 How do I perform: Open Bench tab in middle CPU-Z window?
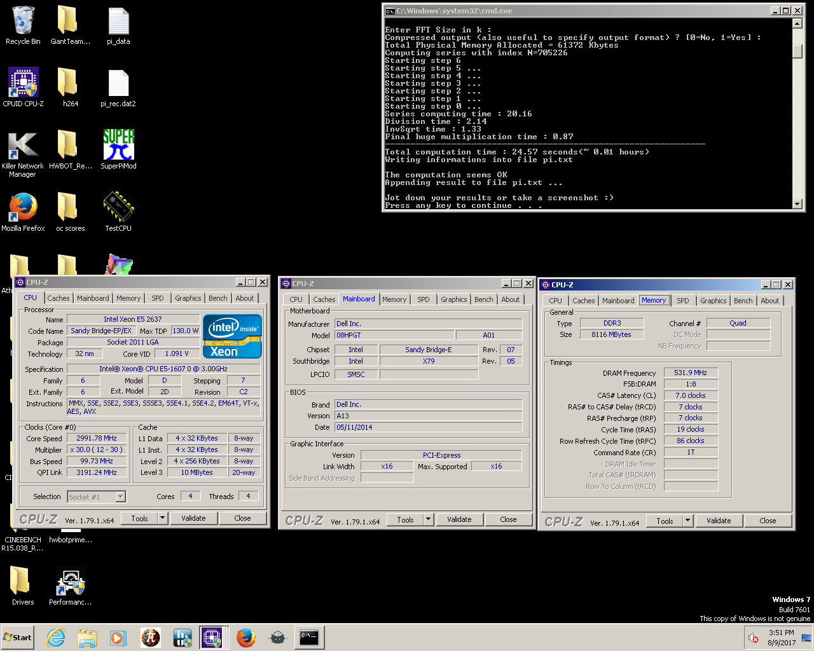[x=484, y=299]
